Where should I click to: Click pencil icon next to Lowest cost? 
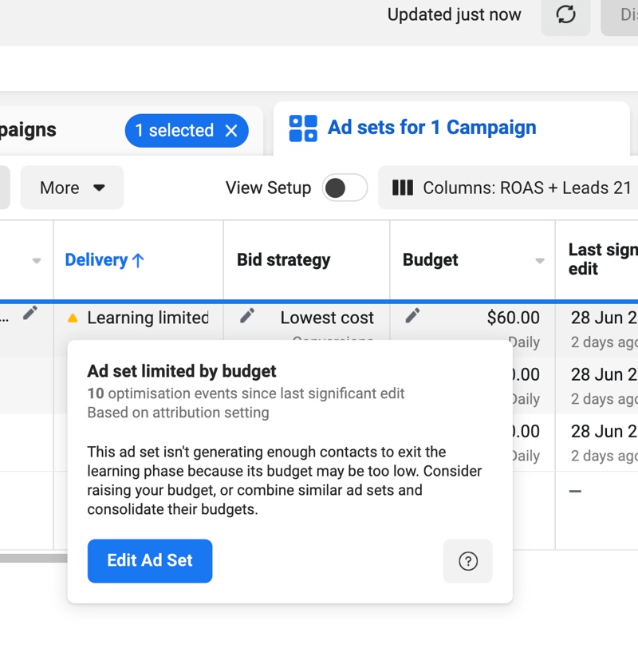(247, 316)
